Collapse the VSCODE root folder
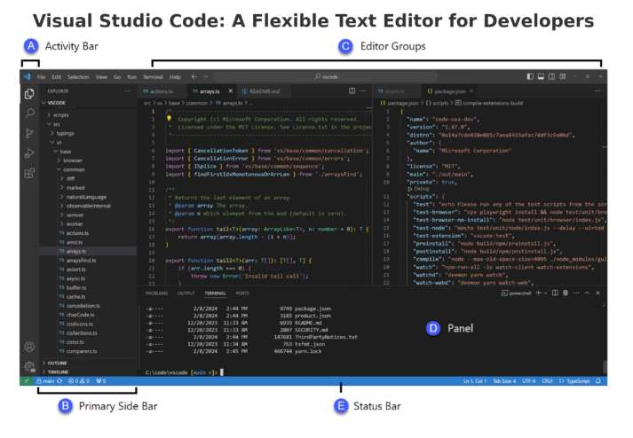Screen dimensions: 633x438 click(54, 103)
